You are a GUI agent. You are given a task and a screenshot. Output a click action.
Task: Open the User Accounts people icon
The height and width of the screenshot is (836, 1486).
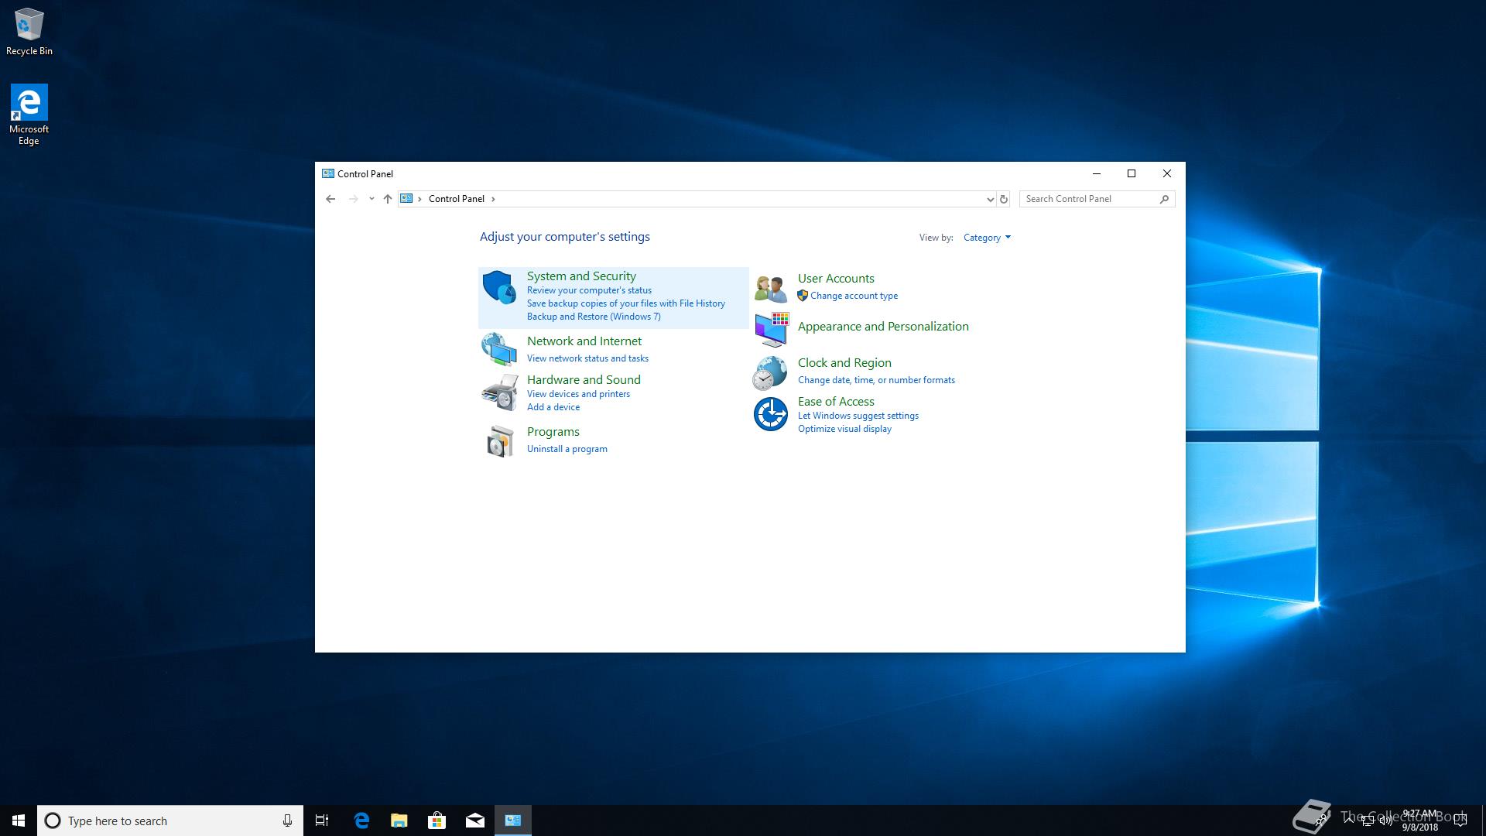(x=771, y=288)
